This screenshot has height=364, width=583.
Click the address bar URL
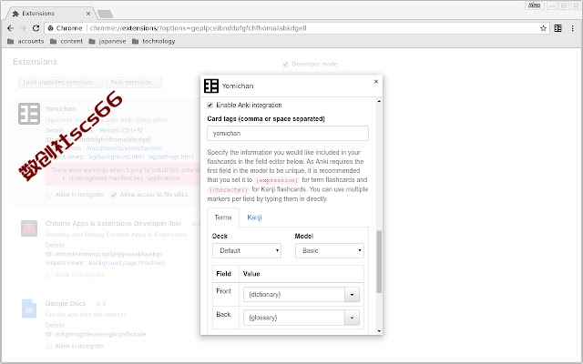pyautogui.click(x=199, y=28)
